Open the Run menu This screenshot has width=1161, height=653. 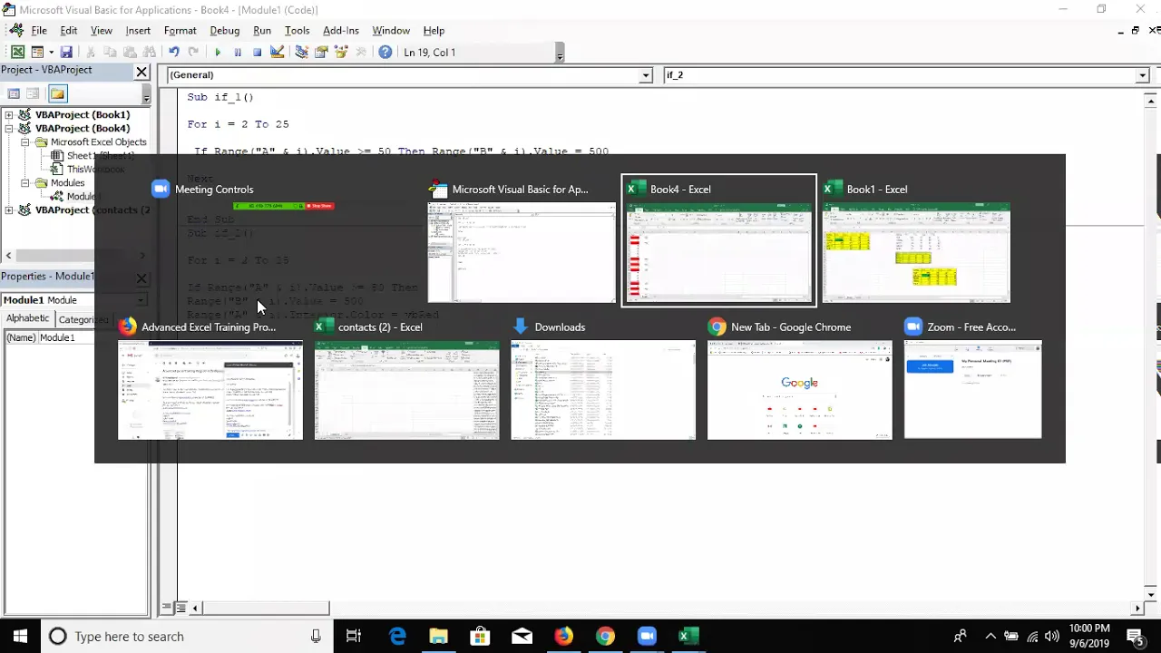(x=262, y=31)
